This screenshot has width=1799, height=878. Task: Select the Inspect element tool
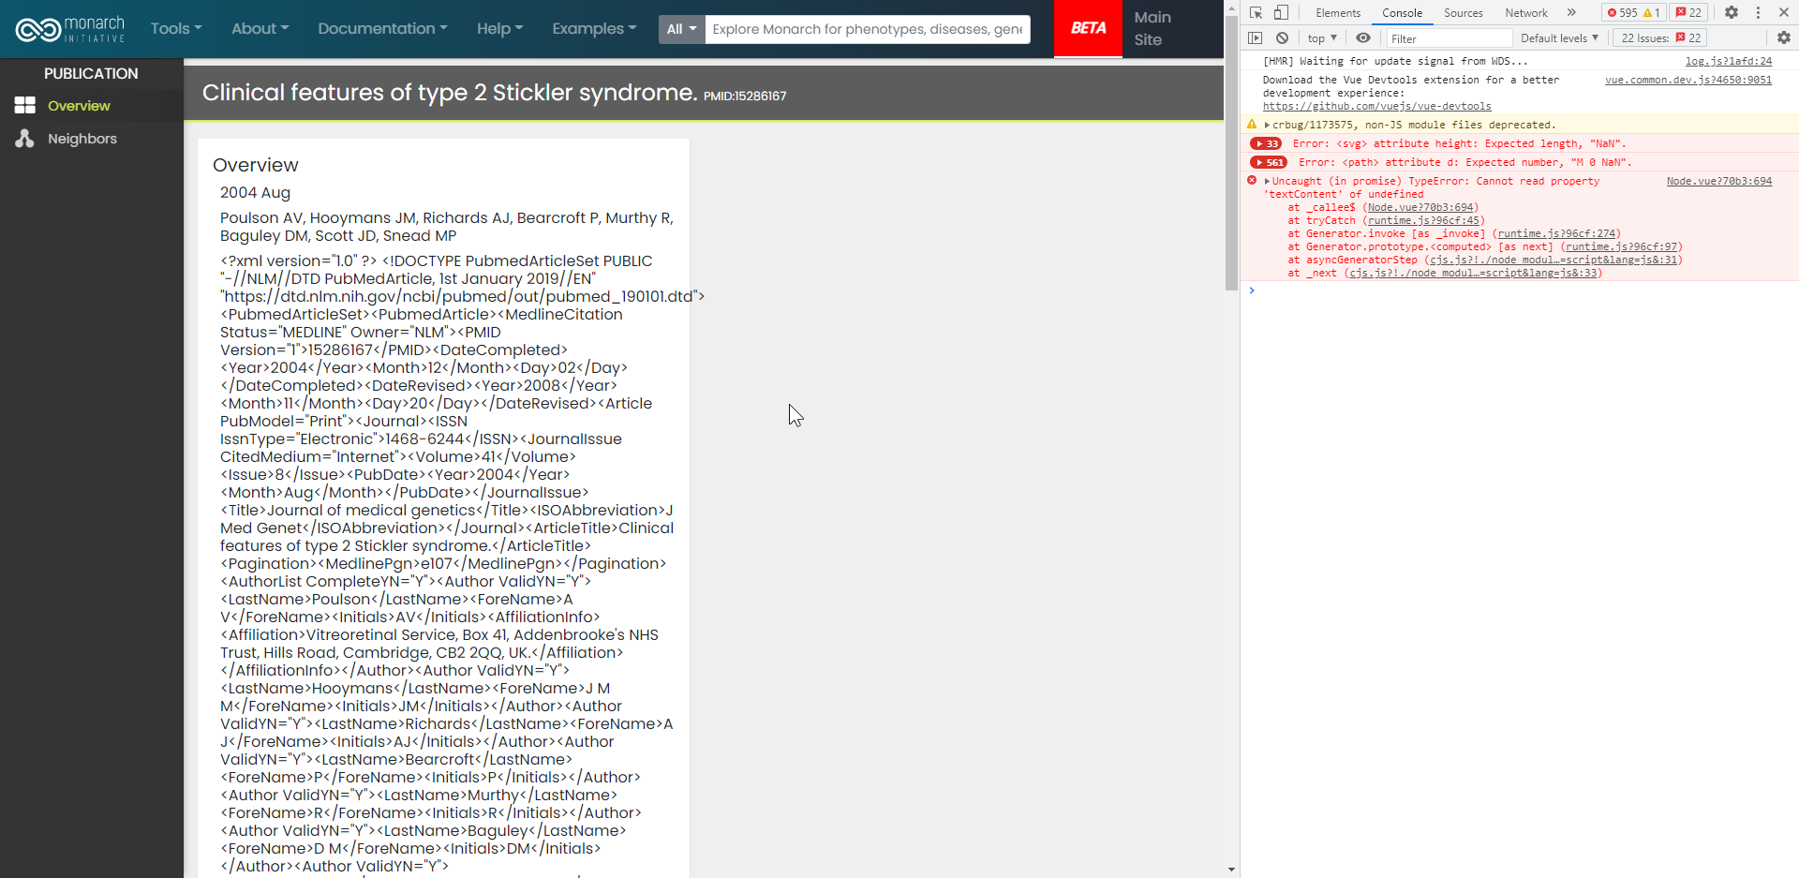click(x=1256, y=12)
